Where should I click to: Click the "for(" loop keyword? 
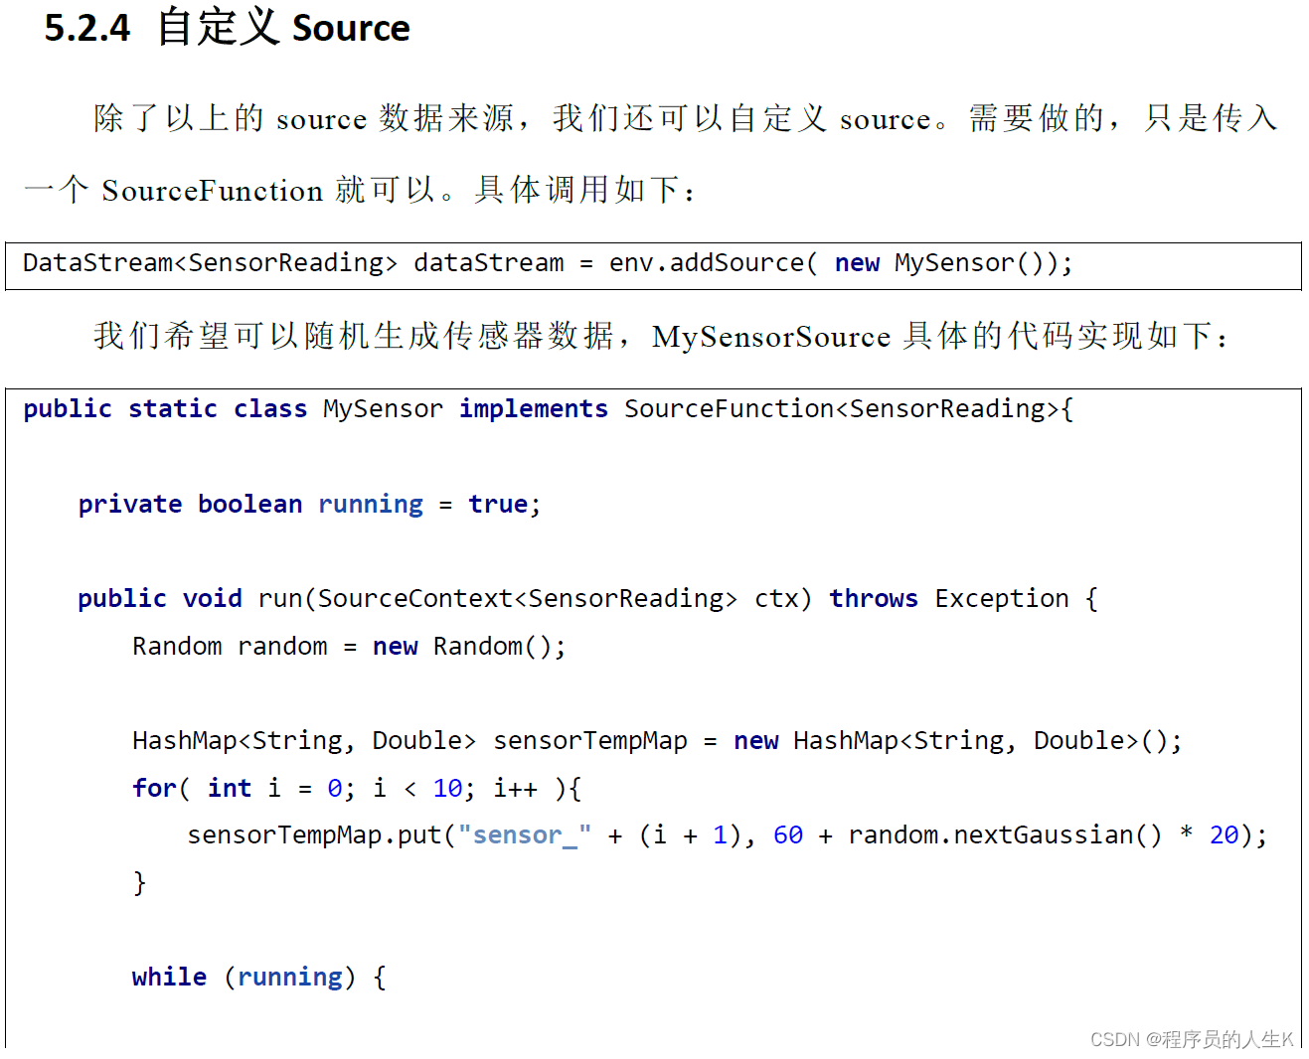(160, 789)
